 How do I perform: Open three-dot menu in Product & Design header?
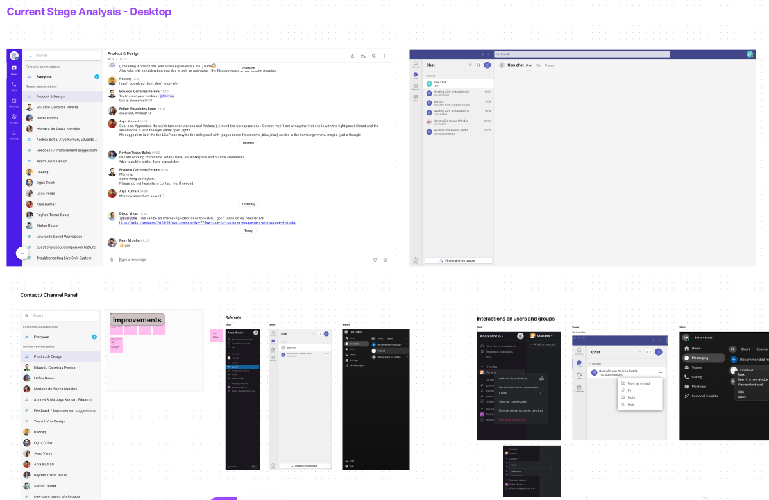[385, 56]
